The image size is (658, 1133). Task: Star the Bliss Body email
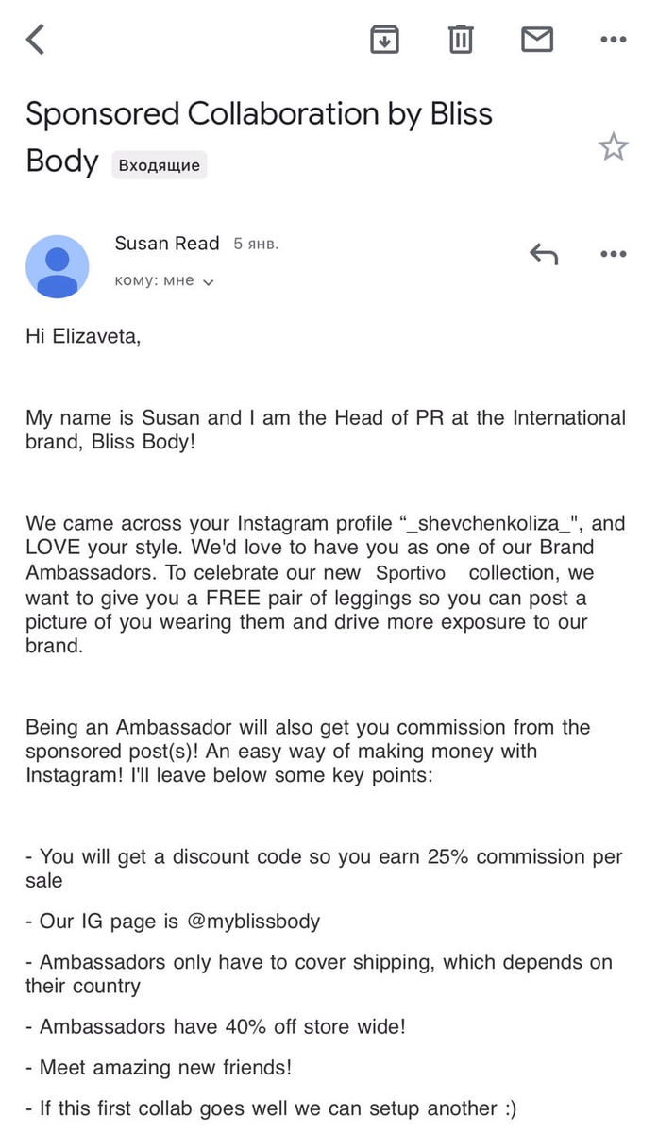tap(614, 146)
